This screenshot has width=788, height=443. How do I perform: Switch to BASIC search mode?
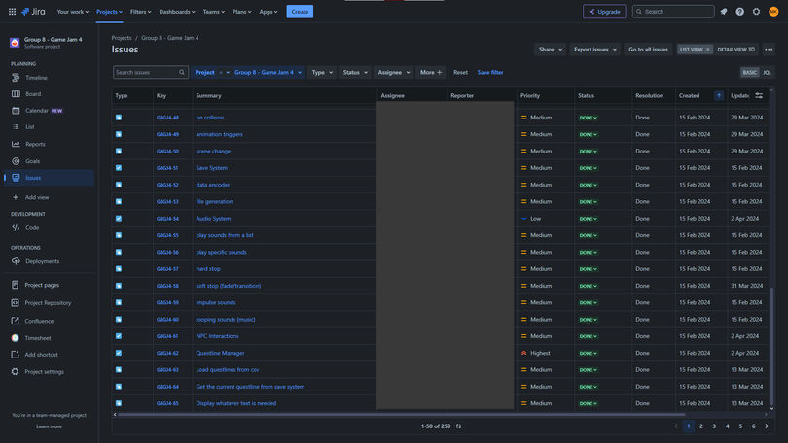(x=749, y=72)
